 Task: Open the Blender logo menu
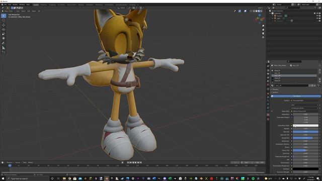pos(2,5)
